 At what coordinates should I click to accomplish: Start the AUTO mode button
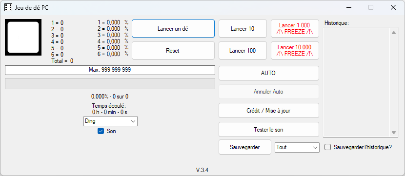pyautogui.click(x=269, y=73)
